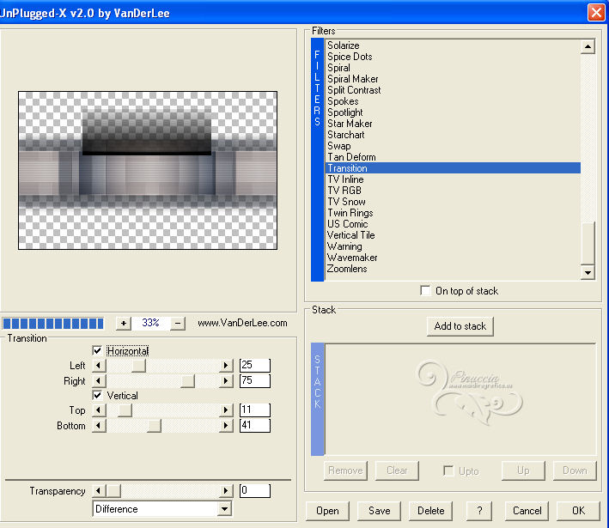Click zoom in plus button

tap(124, 323)
